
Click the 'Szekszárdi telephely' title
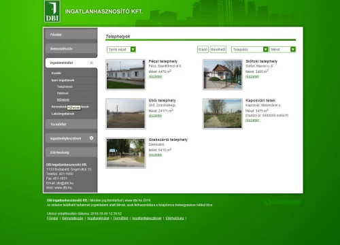[168, 140]
